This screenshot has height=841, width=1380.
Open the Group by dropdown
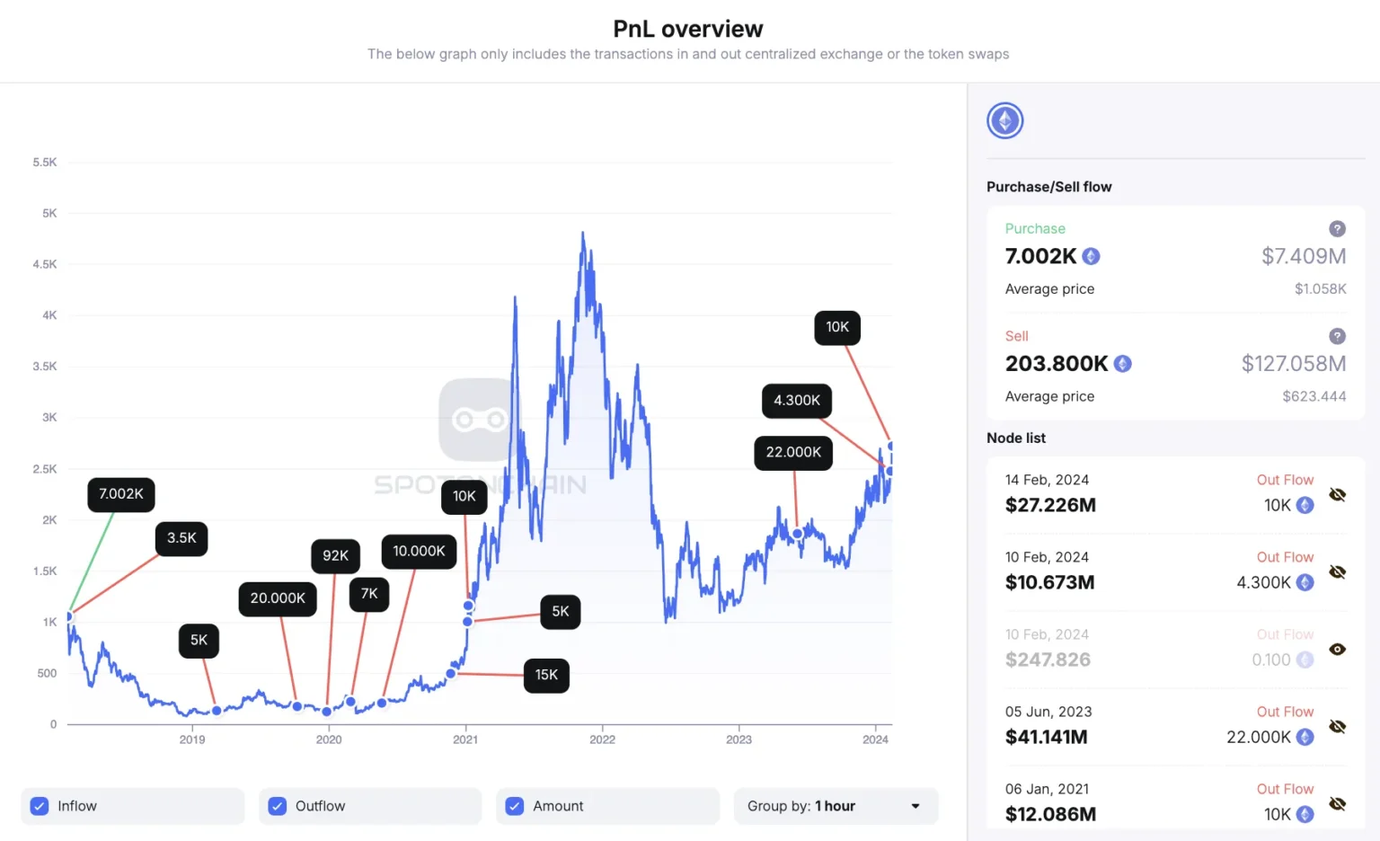click(836, 806)
